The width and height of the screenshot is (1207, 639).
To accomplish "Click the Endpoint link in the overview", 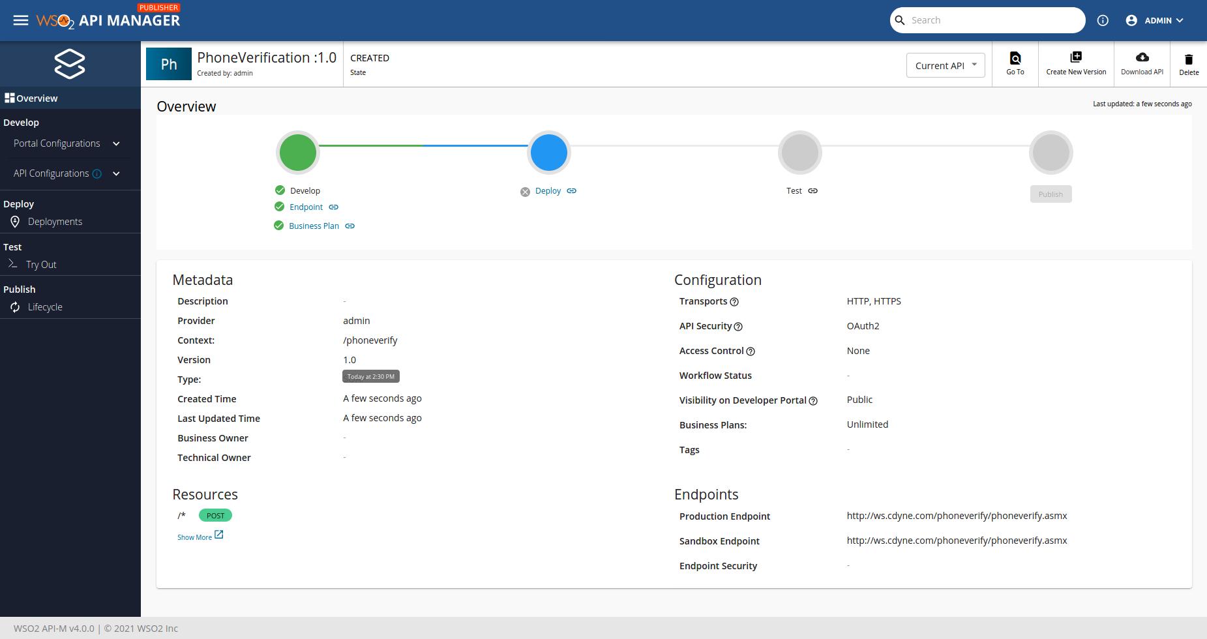I will click(306, 207).
